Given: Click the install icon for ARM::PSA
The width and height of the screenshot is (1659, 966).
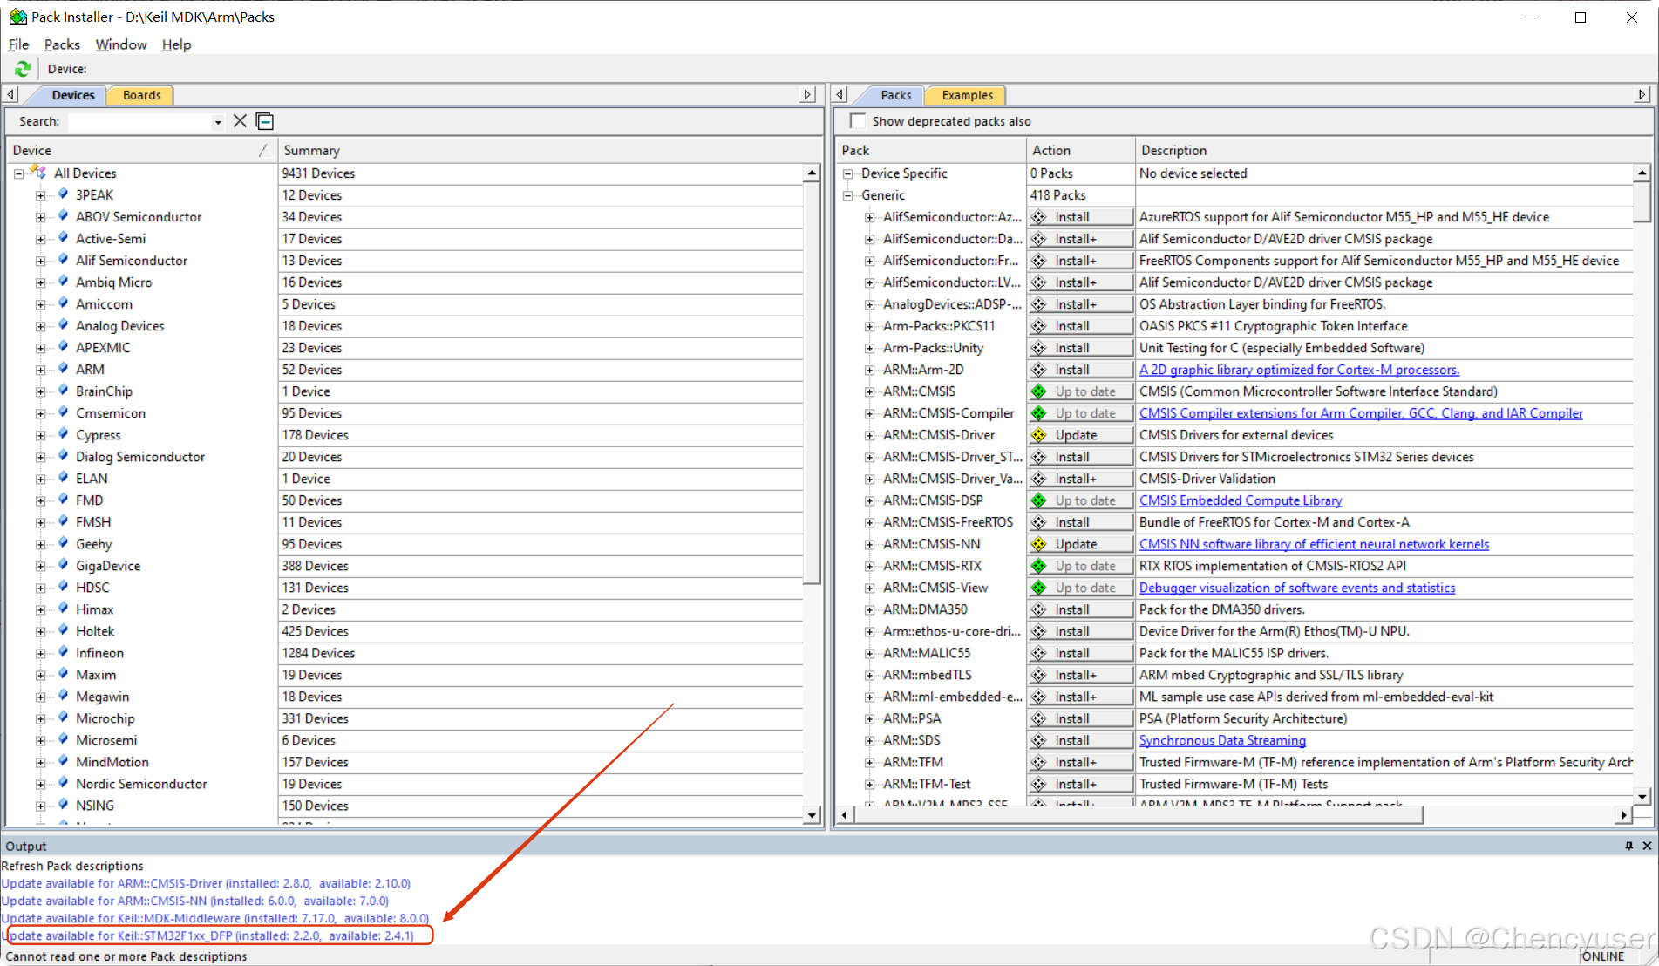Looking at the screenshot, I should (x=1038, y=718).
